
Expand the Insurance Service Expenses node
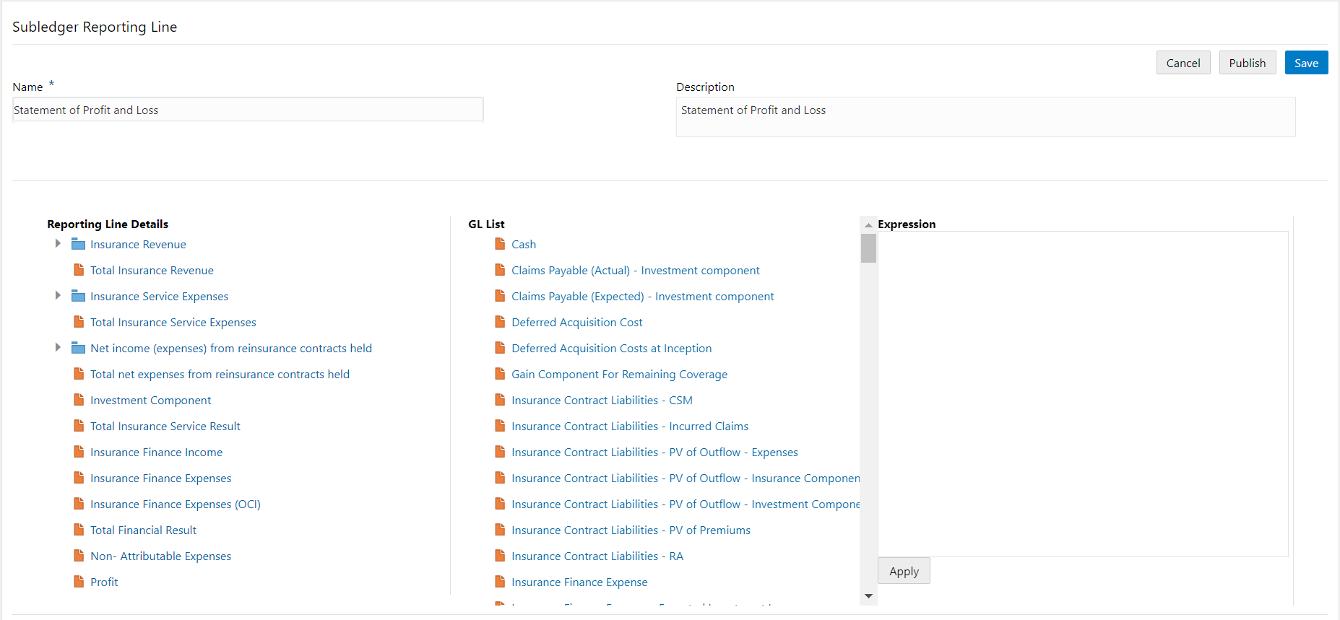pyautogui.click(x=58, y=296)
